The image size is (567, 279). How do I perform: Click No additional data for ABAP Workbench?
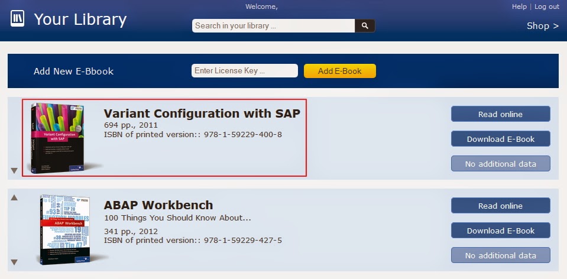pyautogui.click(x=500, y=255)
